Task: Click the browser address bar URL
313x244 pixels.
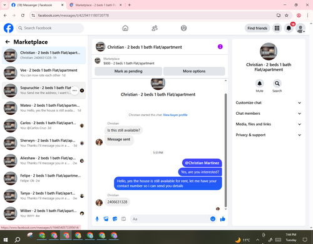Action: point(73,16)
